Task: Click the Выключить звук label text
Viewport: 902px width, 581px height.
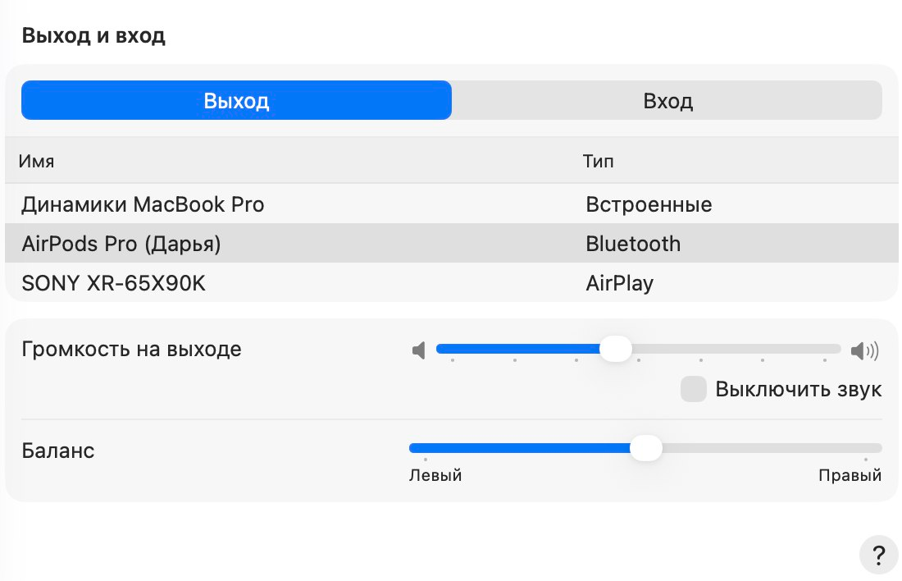Action: coord(798,389)
